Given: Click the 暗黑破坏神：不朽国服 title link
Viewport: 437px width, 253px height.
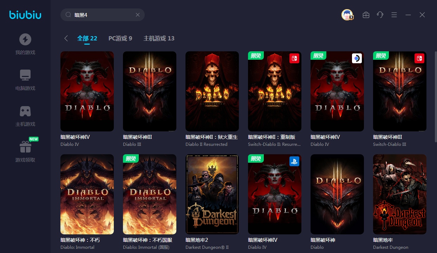Looking at the screenshot, I should 148,240.
